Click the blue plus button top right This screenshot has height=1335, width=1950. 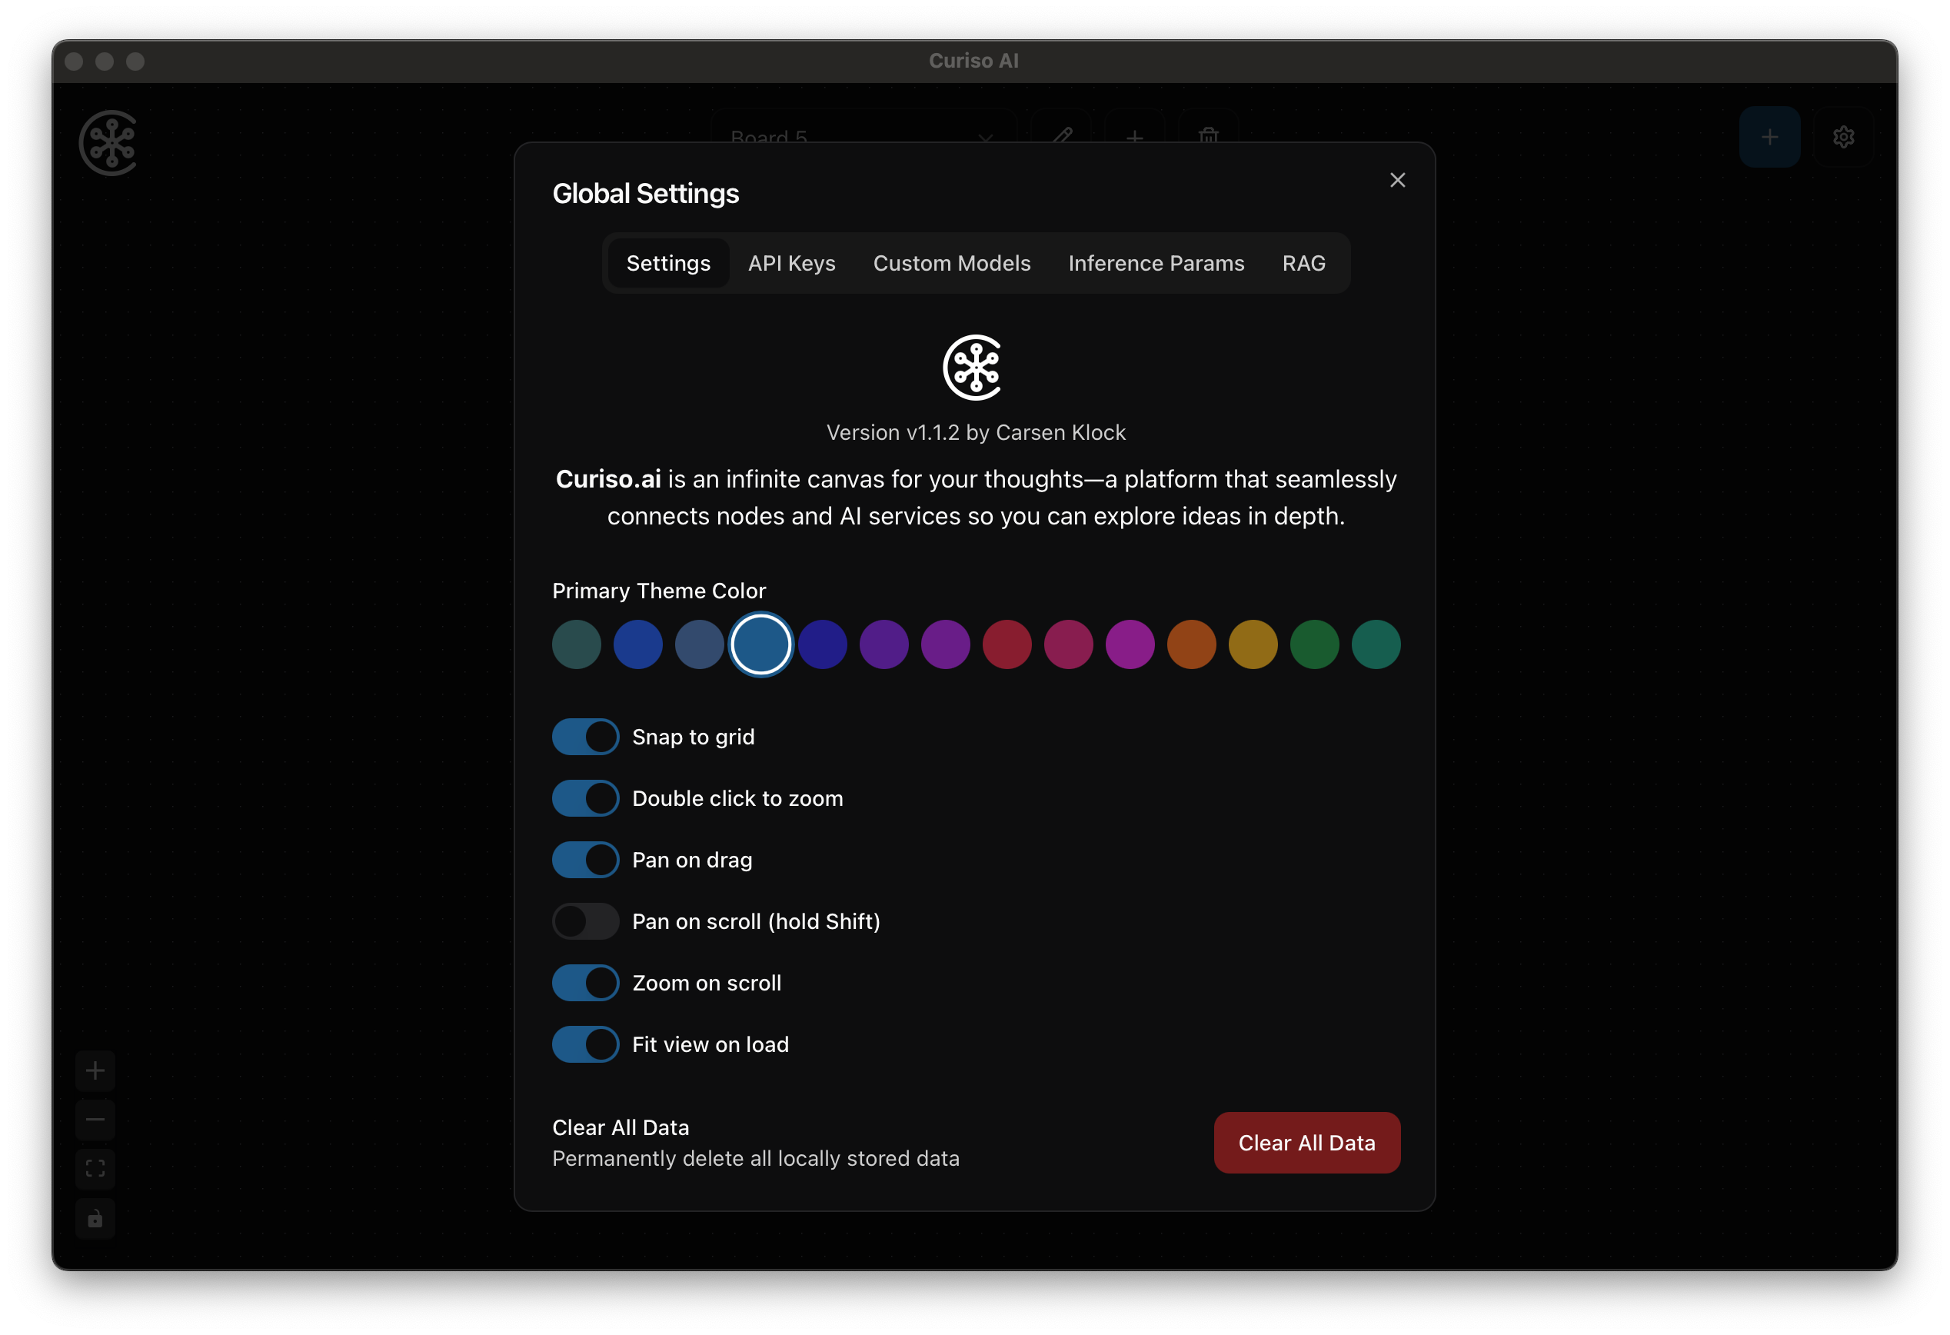pos(1769,137)
